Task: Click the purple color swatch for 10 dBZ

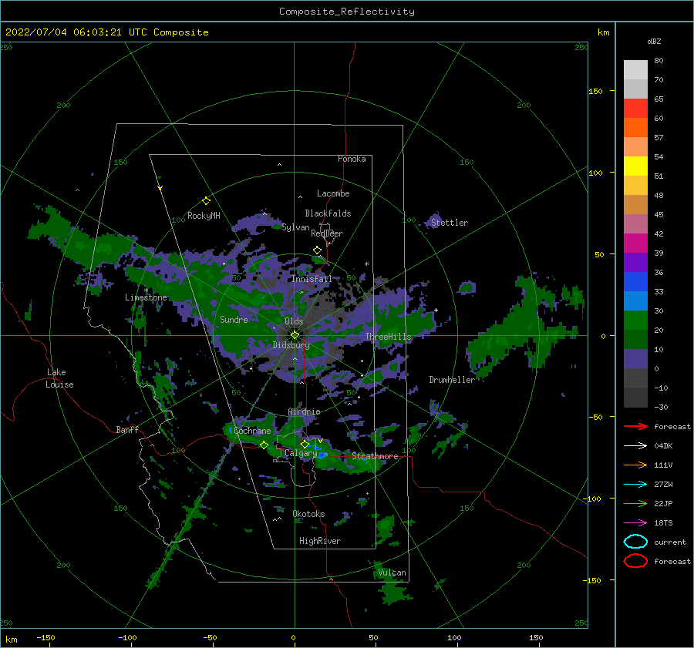Action: 635,359
